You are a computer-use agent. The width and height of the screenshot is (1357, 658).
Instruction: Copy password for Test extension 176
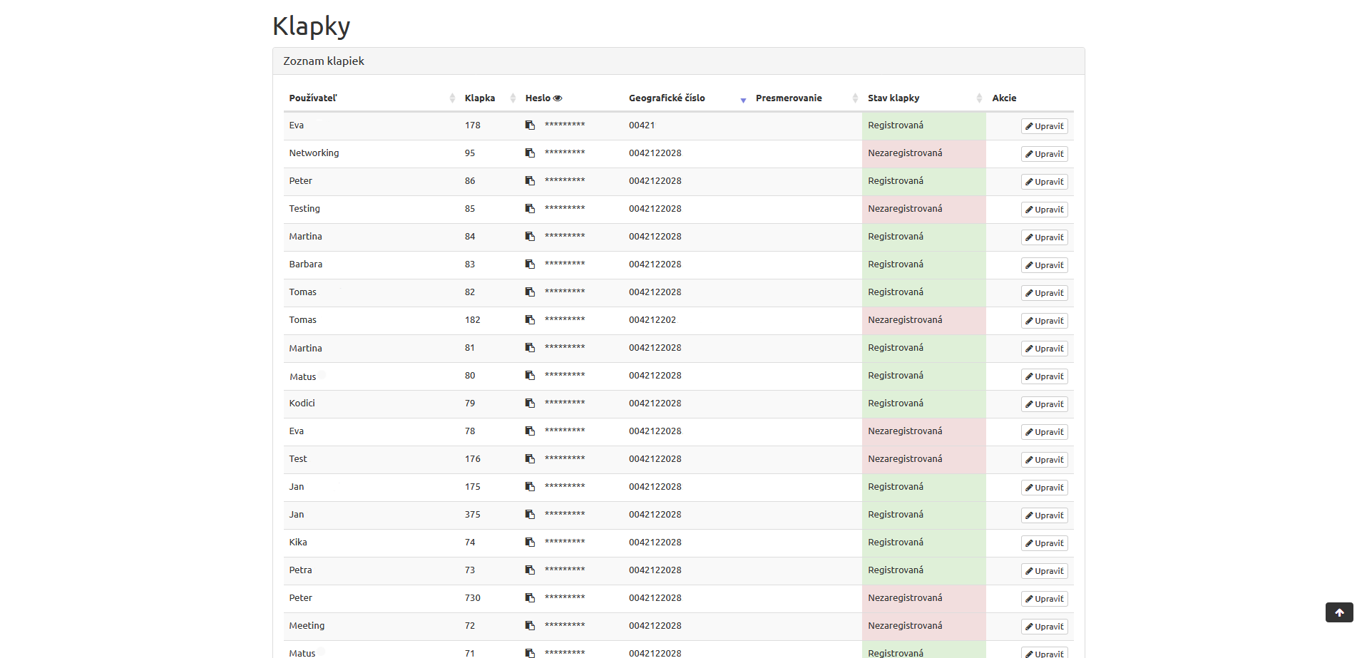[x=530, y=459]
